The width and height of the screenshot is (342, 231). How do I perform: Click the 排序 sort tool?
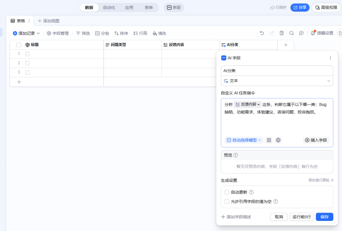tap(121, 33)
